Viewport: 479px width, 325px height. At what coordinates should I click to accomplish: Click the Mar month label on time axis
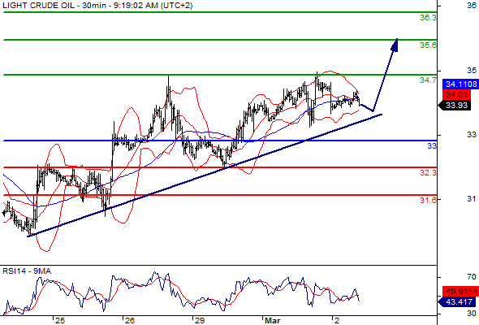pyautogui.click(x=272, y=320)
